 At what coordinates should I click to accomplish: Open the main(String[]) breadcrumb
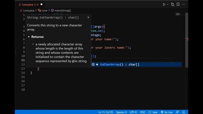click(63, 10)
